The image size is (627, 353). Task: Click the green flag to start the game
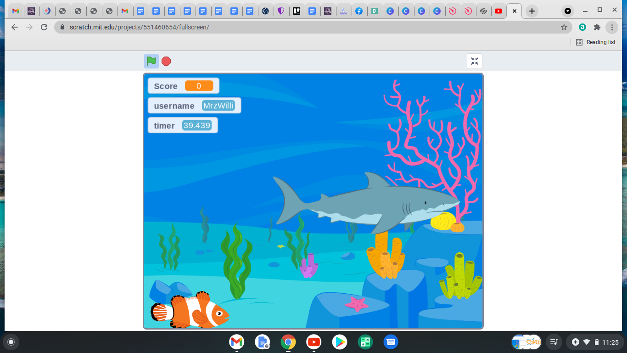(151, 61)
